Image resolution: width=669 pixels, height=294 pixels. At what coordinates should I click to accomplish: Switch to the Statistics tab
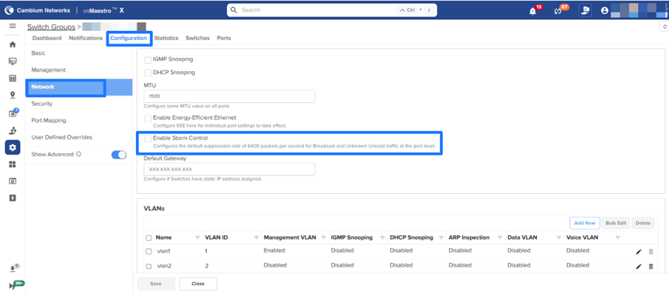(166, 38)
